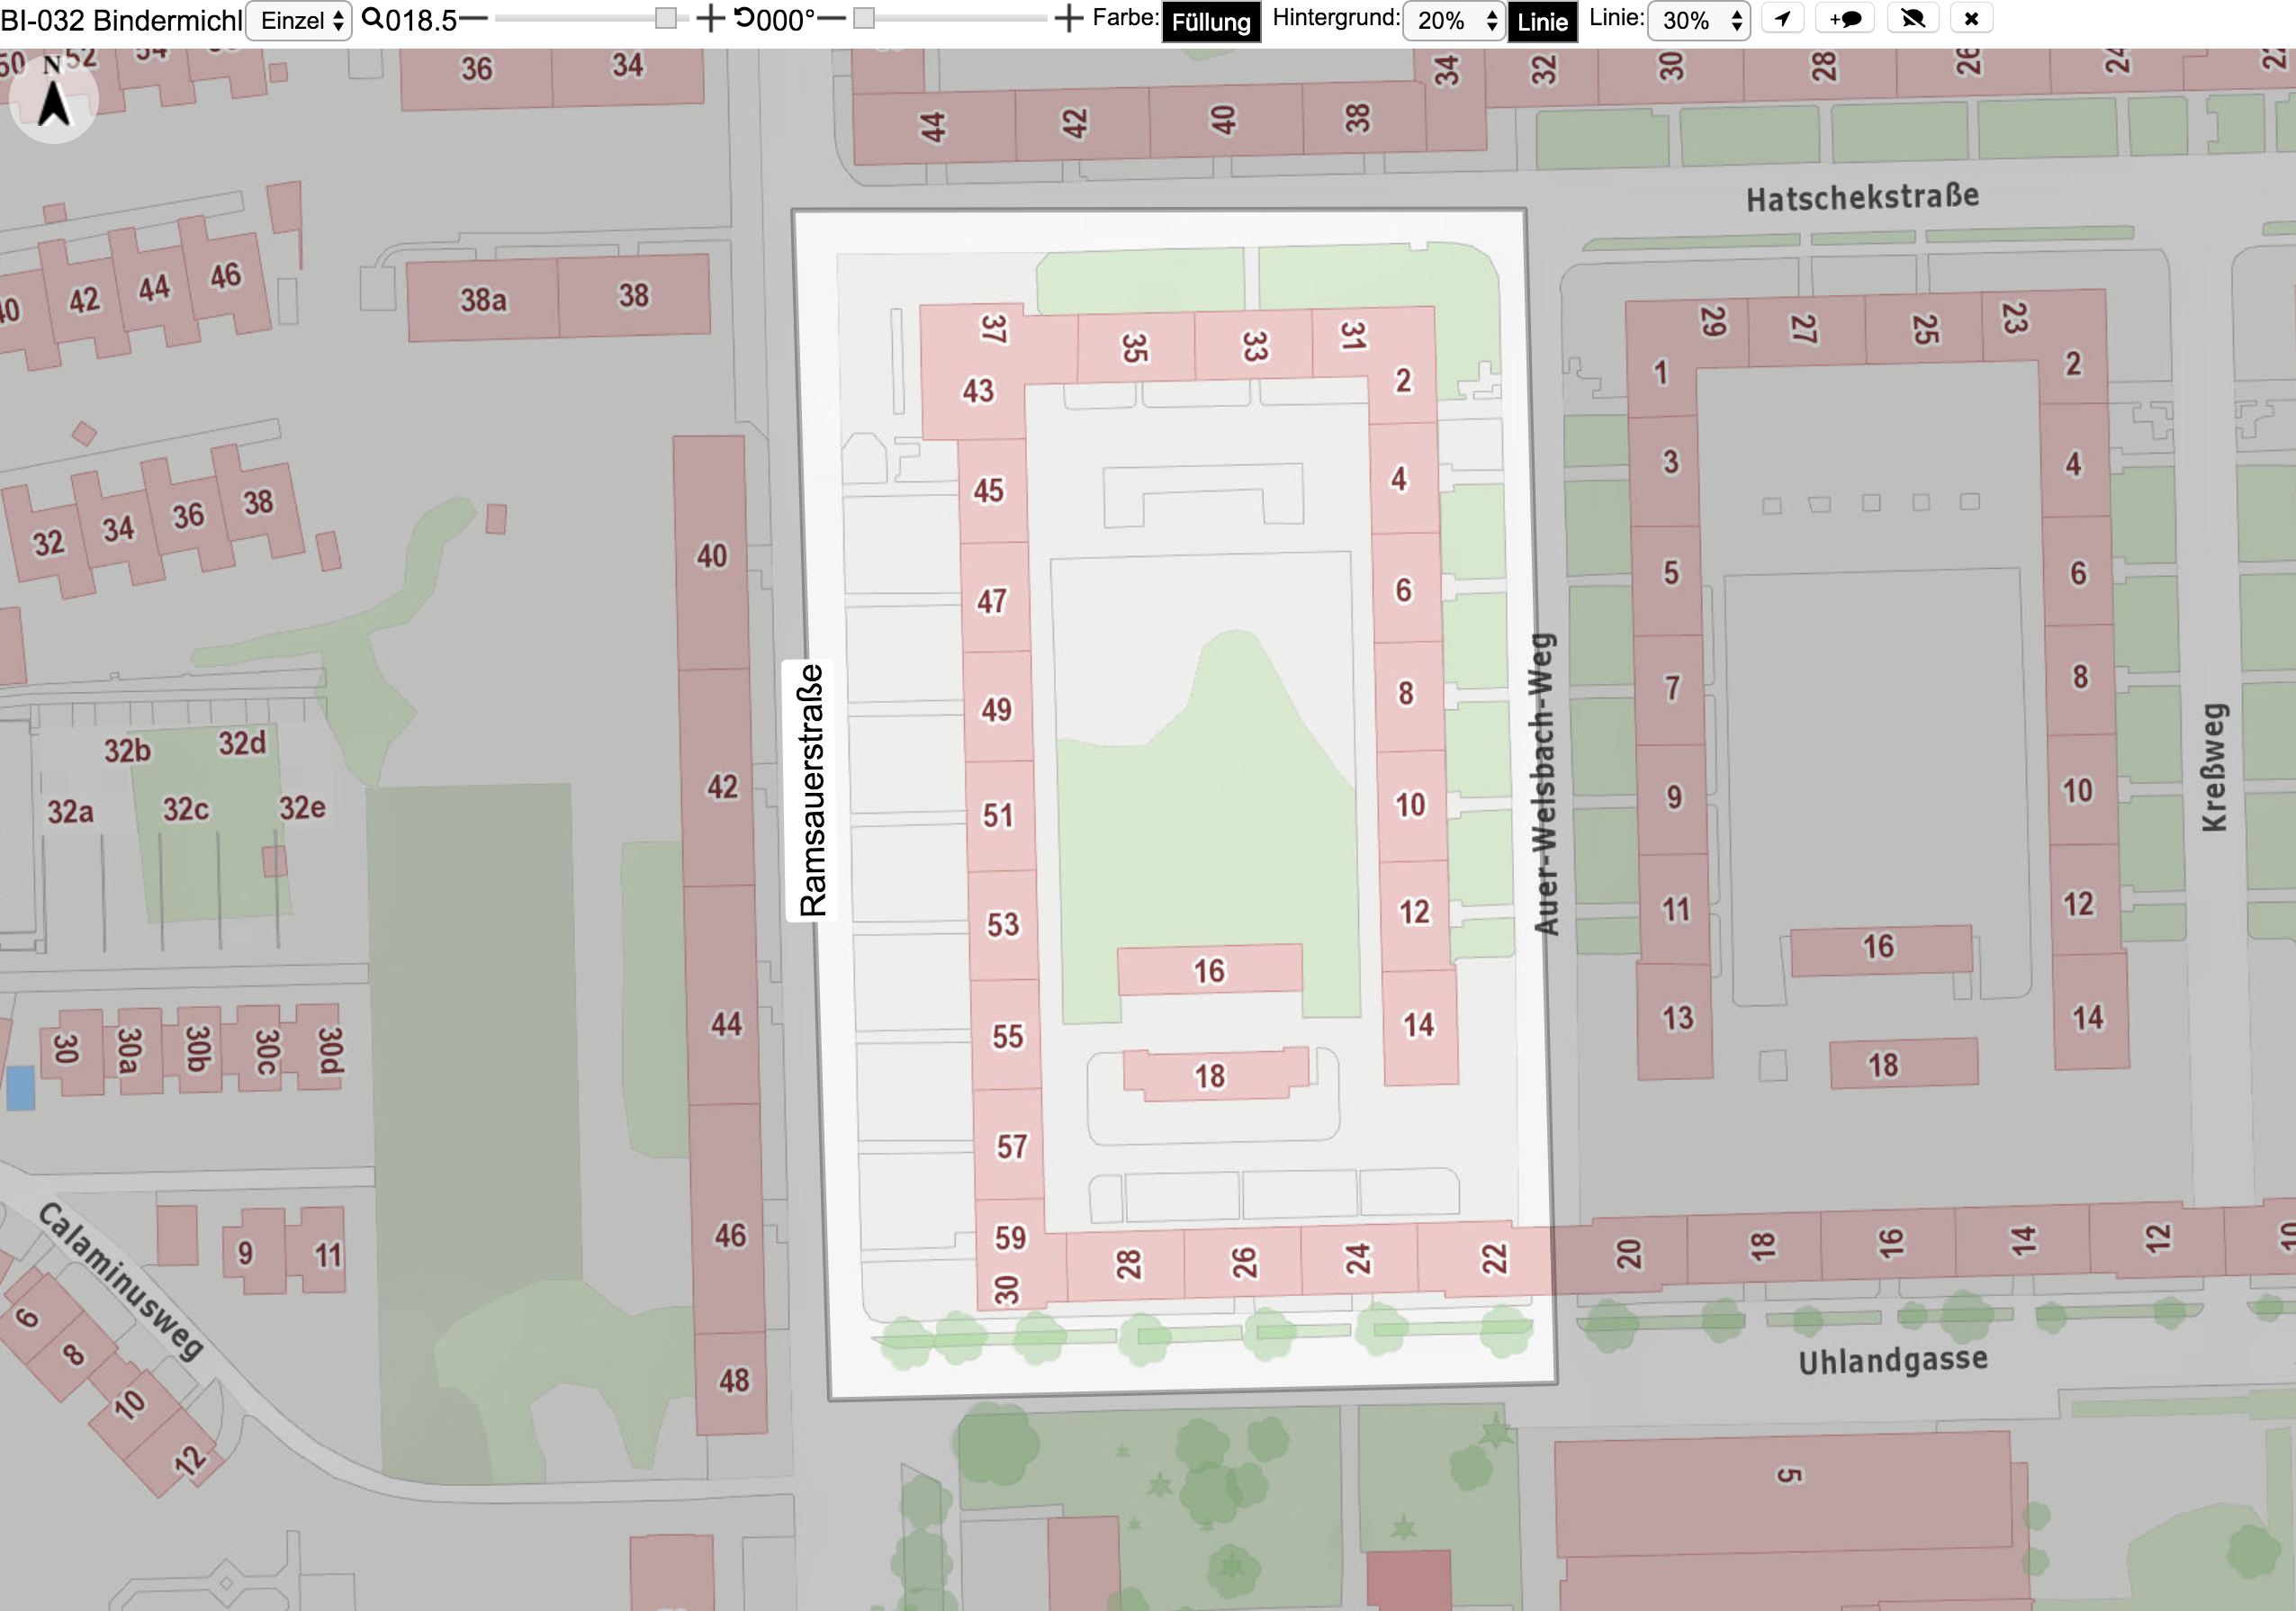
Task: Click the zoom slider handle
Action: pos(666,19)
